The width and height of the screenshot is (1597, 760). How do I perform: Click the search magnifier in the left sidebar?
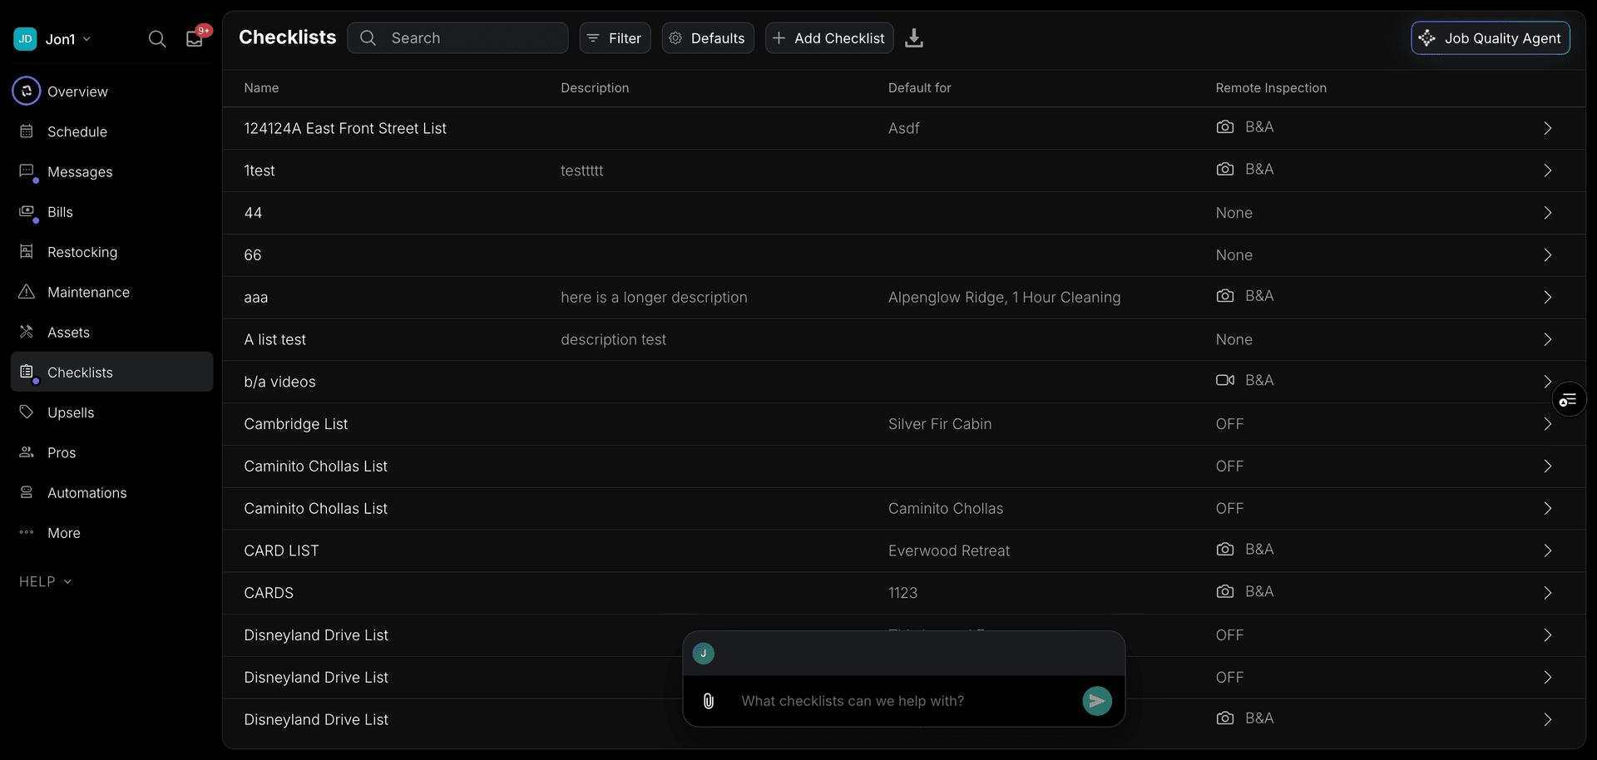tap(157, 38)
